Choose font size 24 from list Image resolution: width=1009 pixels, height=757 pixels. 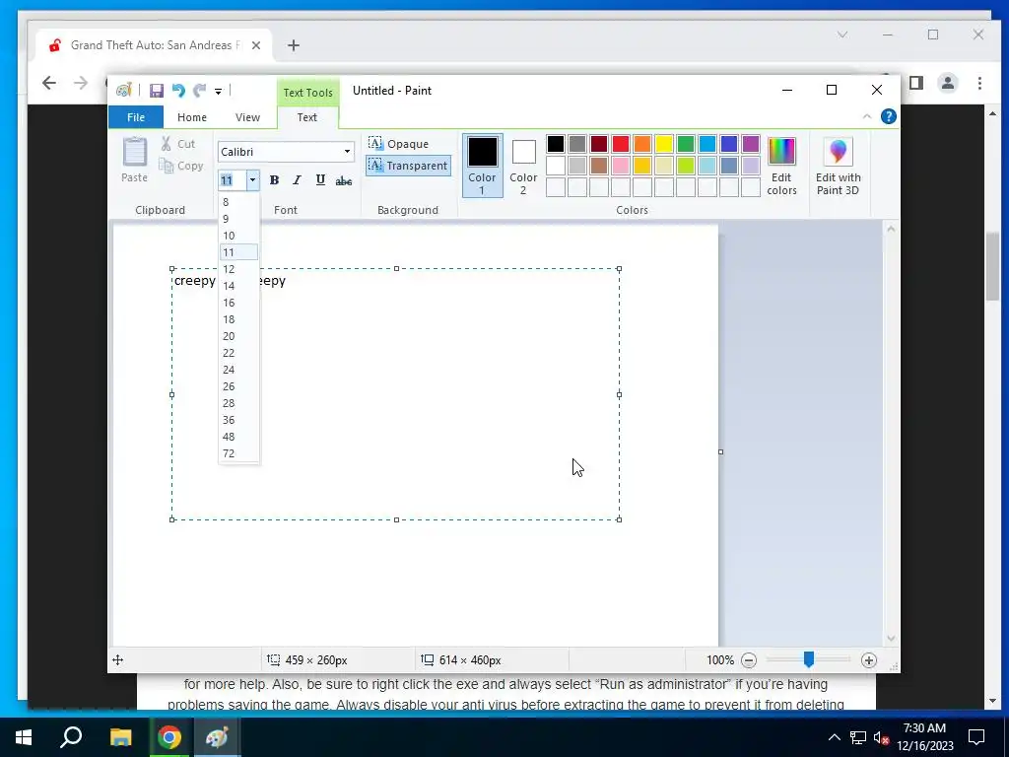tap(238, 370)
